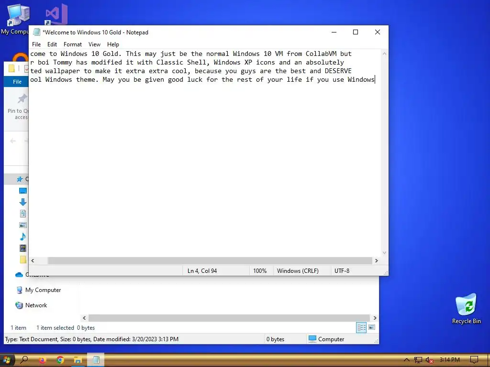Launch Google Chrome from the taskbar

coord(60,360)
